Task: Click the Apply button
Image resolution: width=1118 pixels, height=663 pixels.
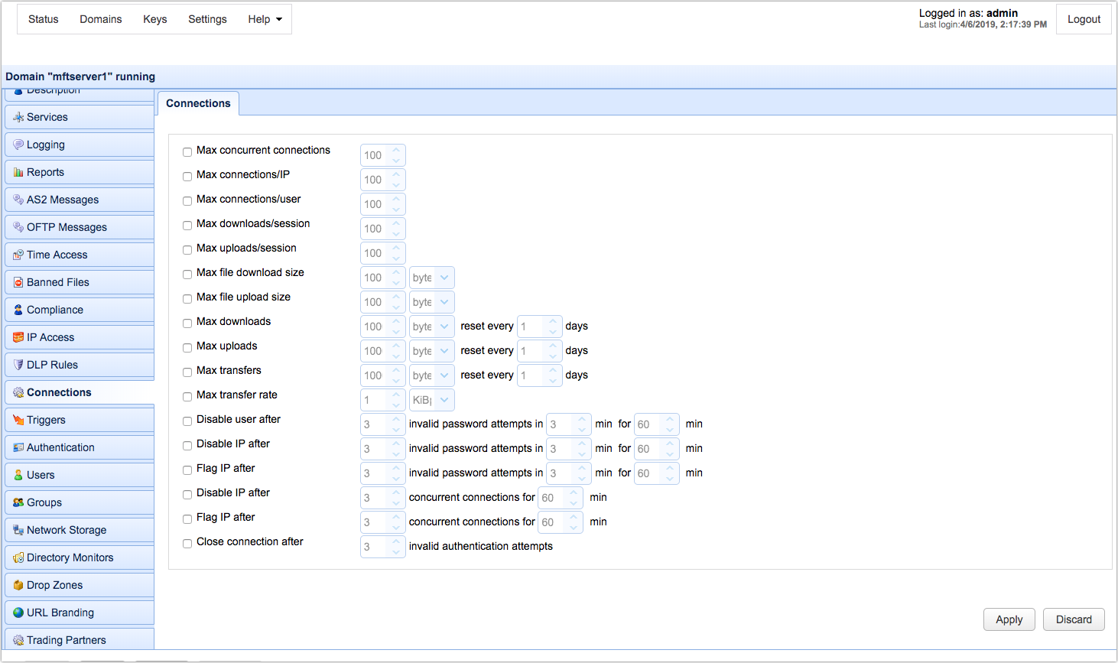Action: 1009,619
